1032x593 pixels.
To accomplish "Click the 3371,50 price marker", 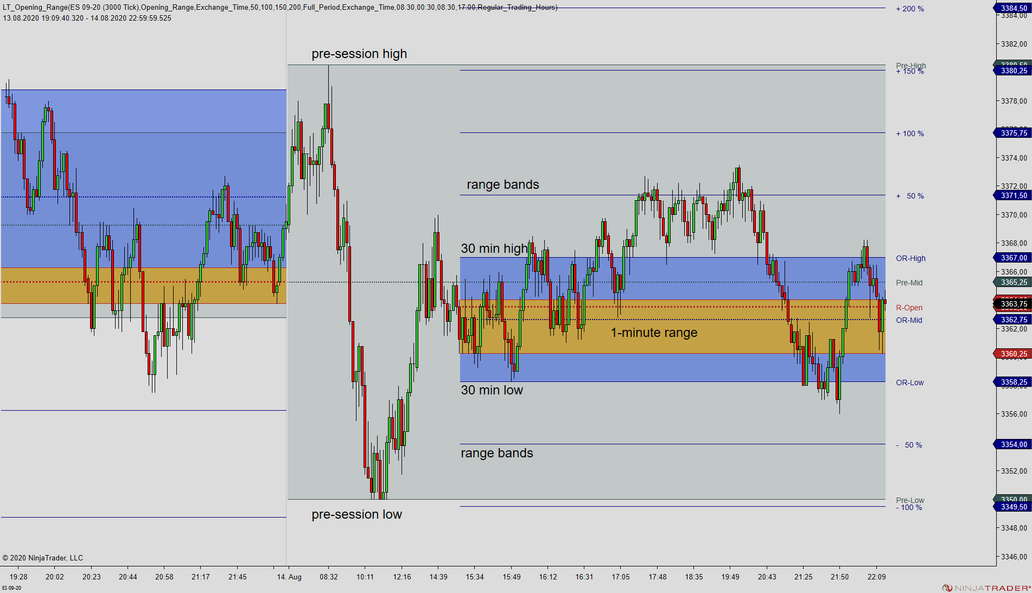I will (1012, 195).
